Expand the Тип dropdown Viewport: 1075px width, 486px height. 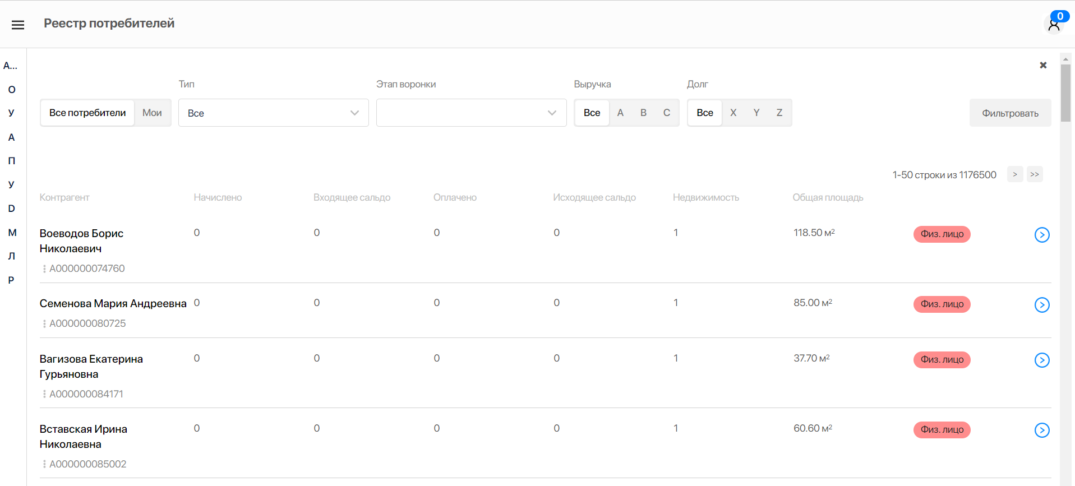coord(273,113)
